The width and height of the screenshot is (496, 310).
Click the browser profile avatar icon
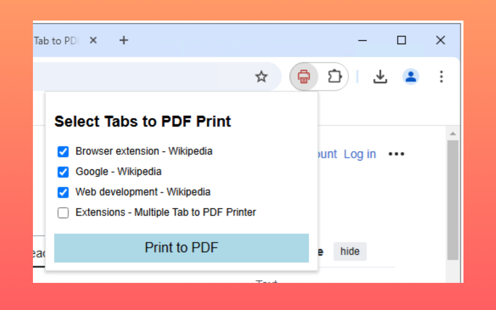[x=411, y=76]
